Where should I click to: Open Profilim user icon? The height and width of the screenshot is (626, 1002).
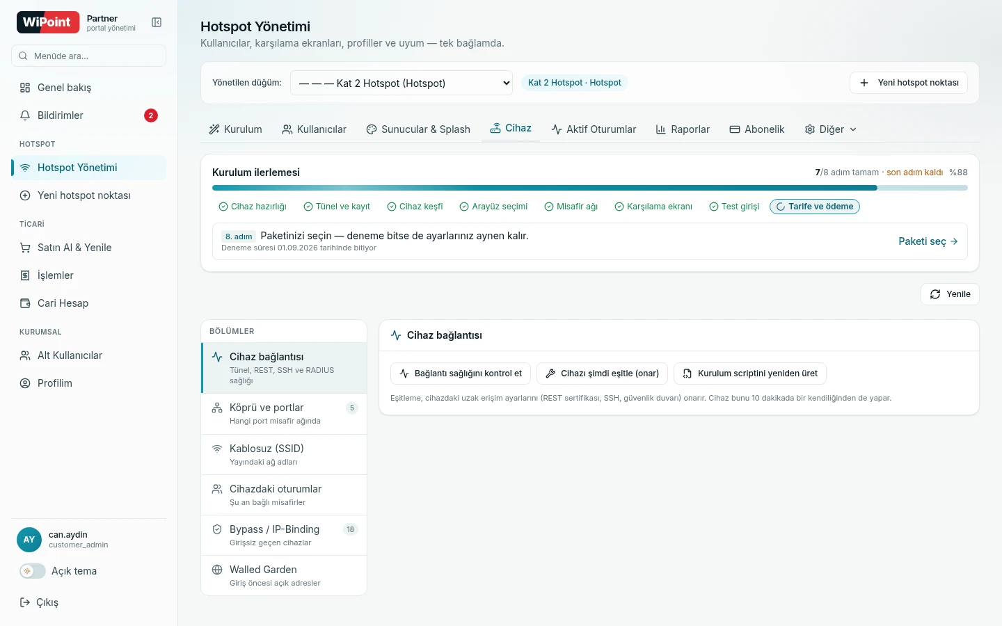pos(25,383)
